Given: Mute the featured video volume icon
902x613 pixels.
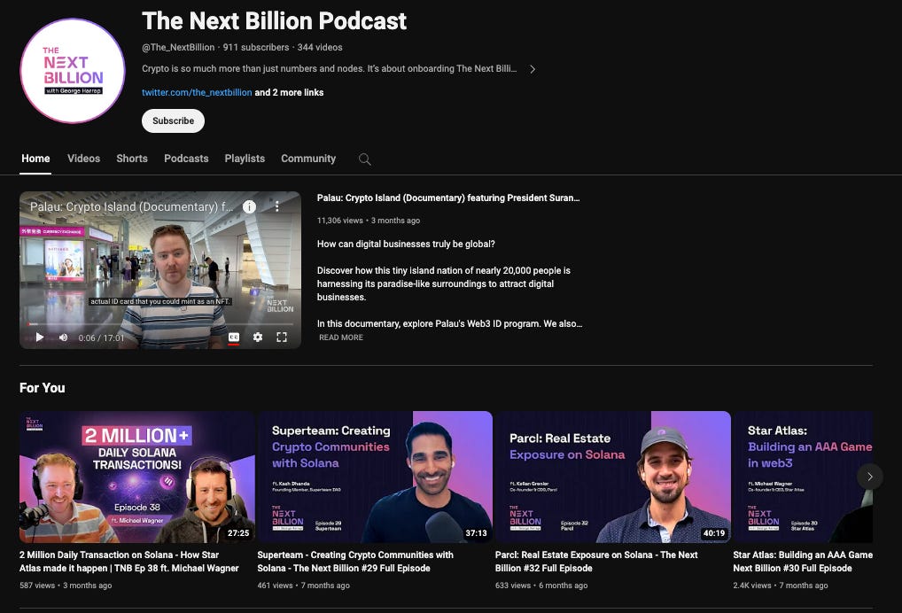Looking at the screenshot, I should click(63, 337).
